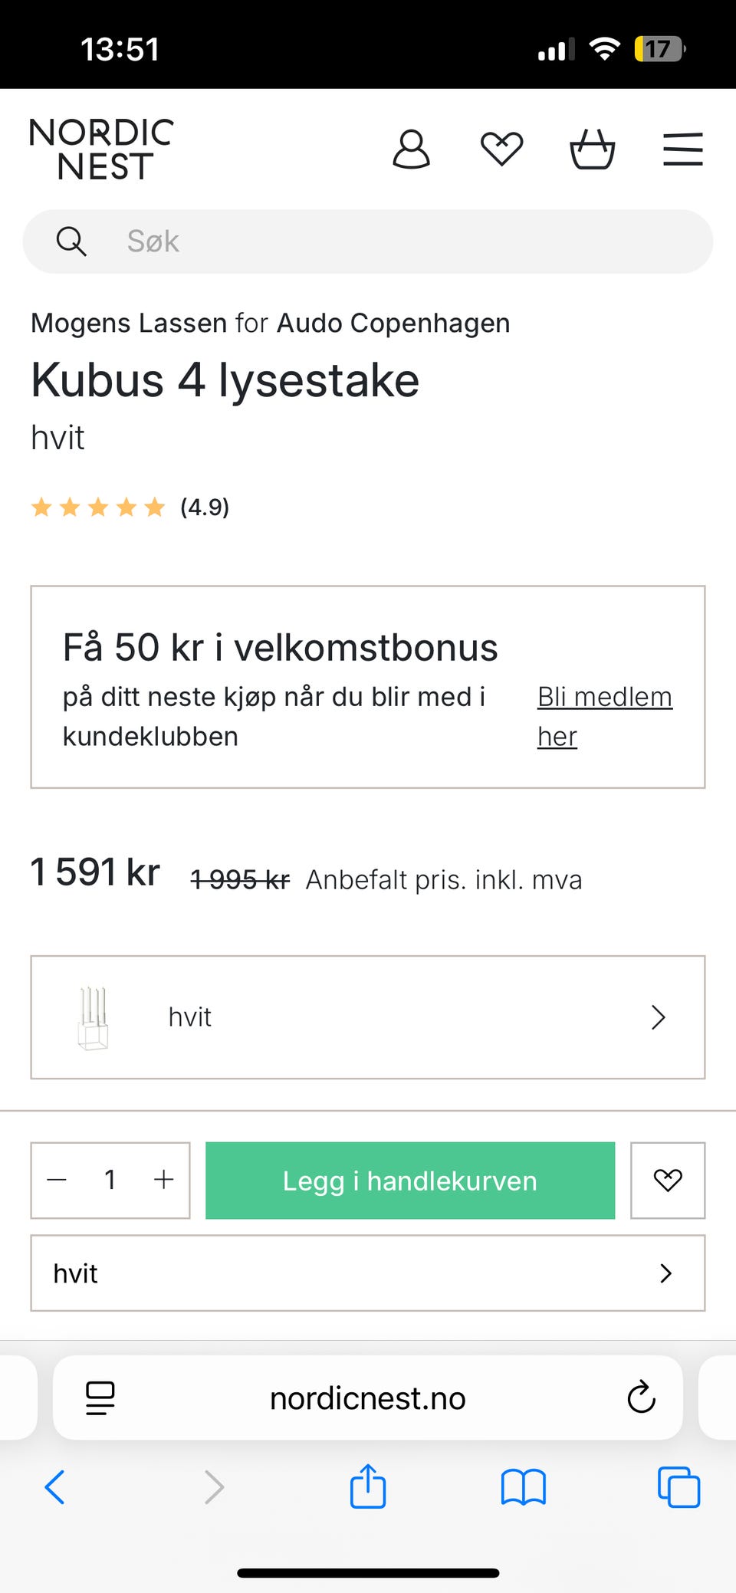Open the wishlist heart in header

pos(502,149)
